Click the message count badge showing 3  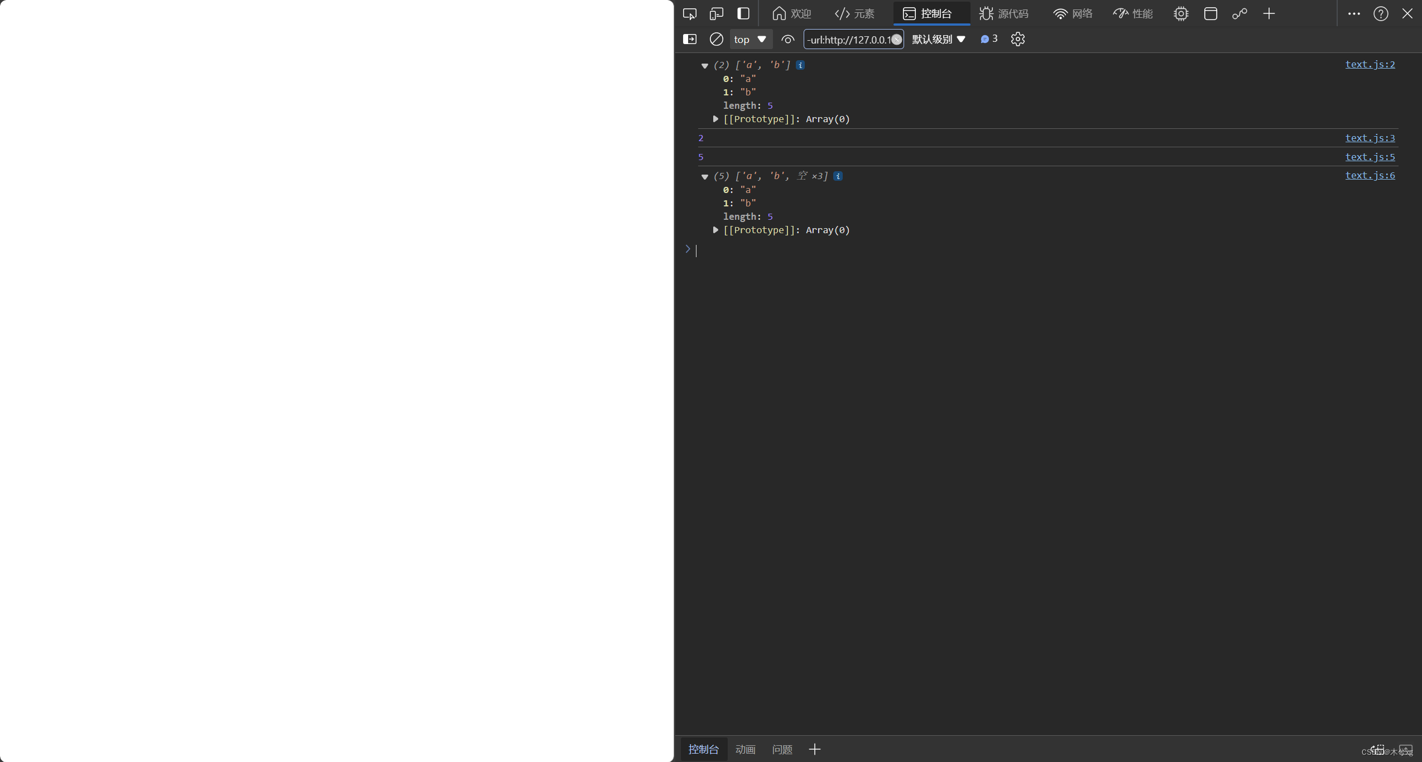tap(988, 39)
